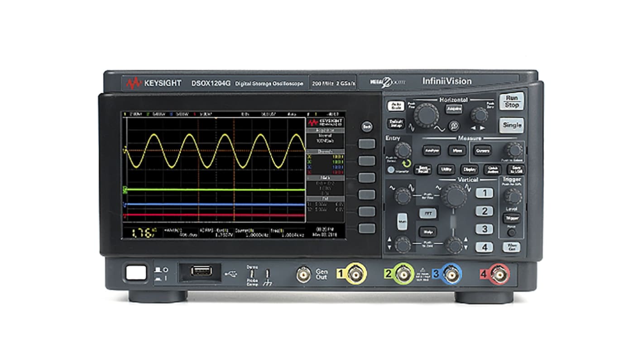Push the horizontal position knob
The height and width of the screenshot is (361, 643).
pyautogui.click(x=479, y=115)
